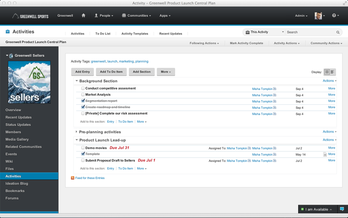Open the RSS feed icon for entries
This screenshot has width=348, height=218.
click(73, 178)
